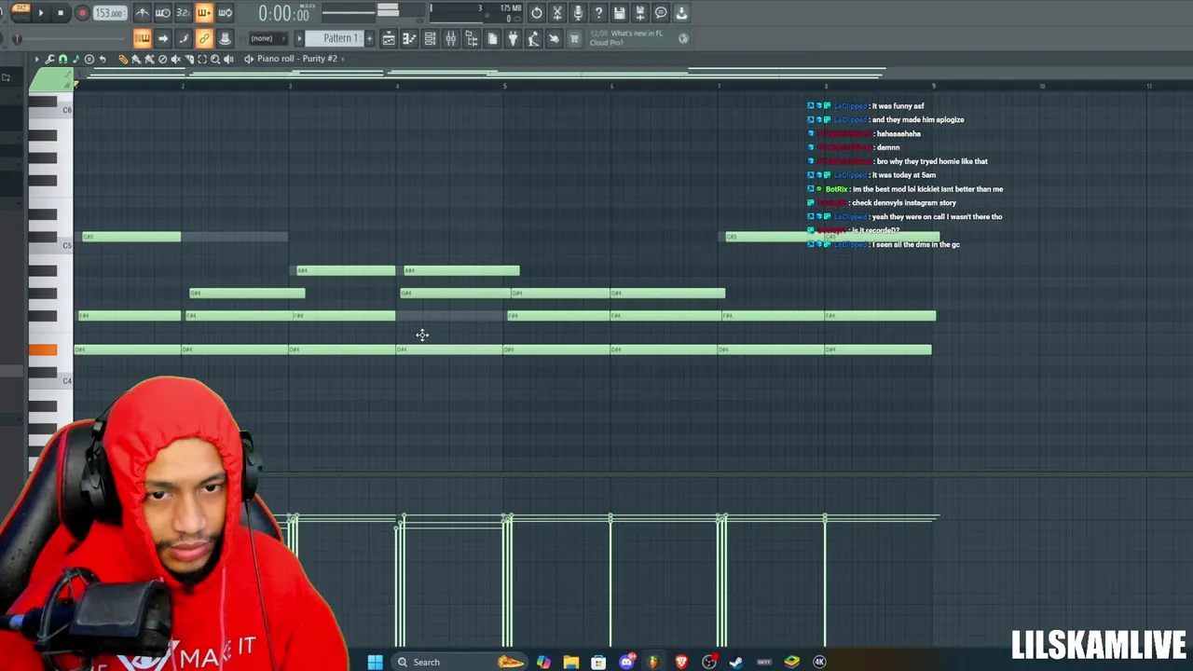
Task: Toggle the 3-2-1 countdown before recording
Action: point(183,13)
